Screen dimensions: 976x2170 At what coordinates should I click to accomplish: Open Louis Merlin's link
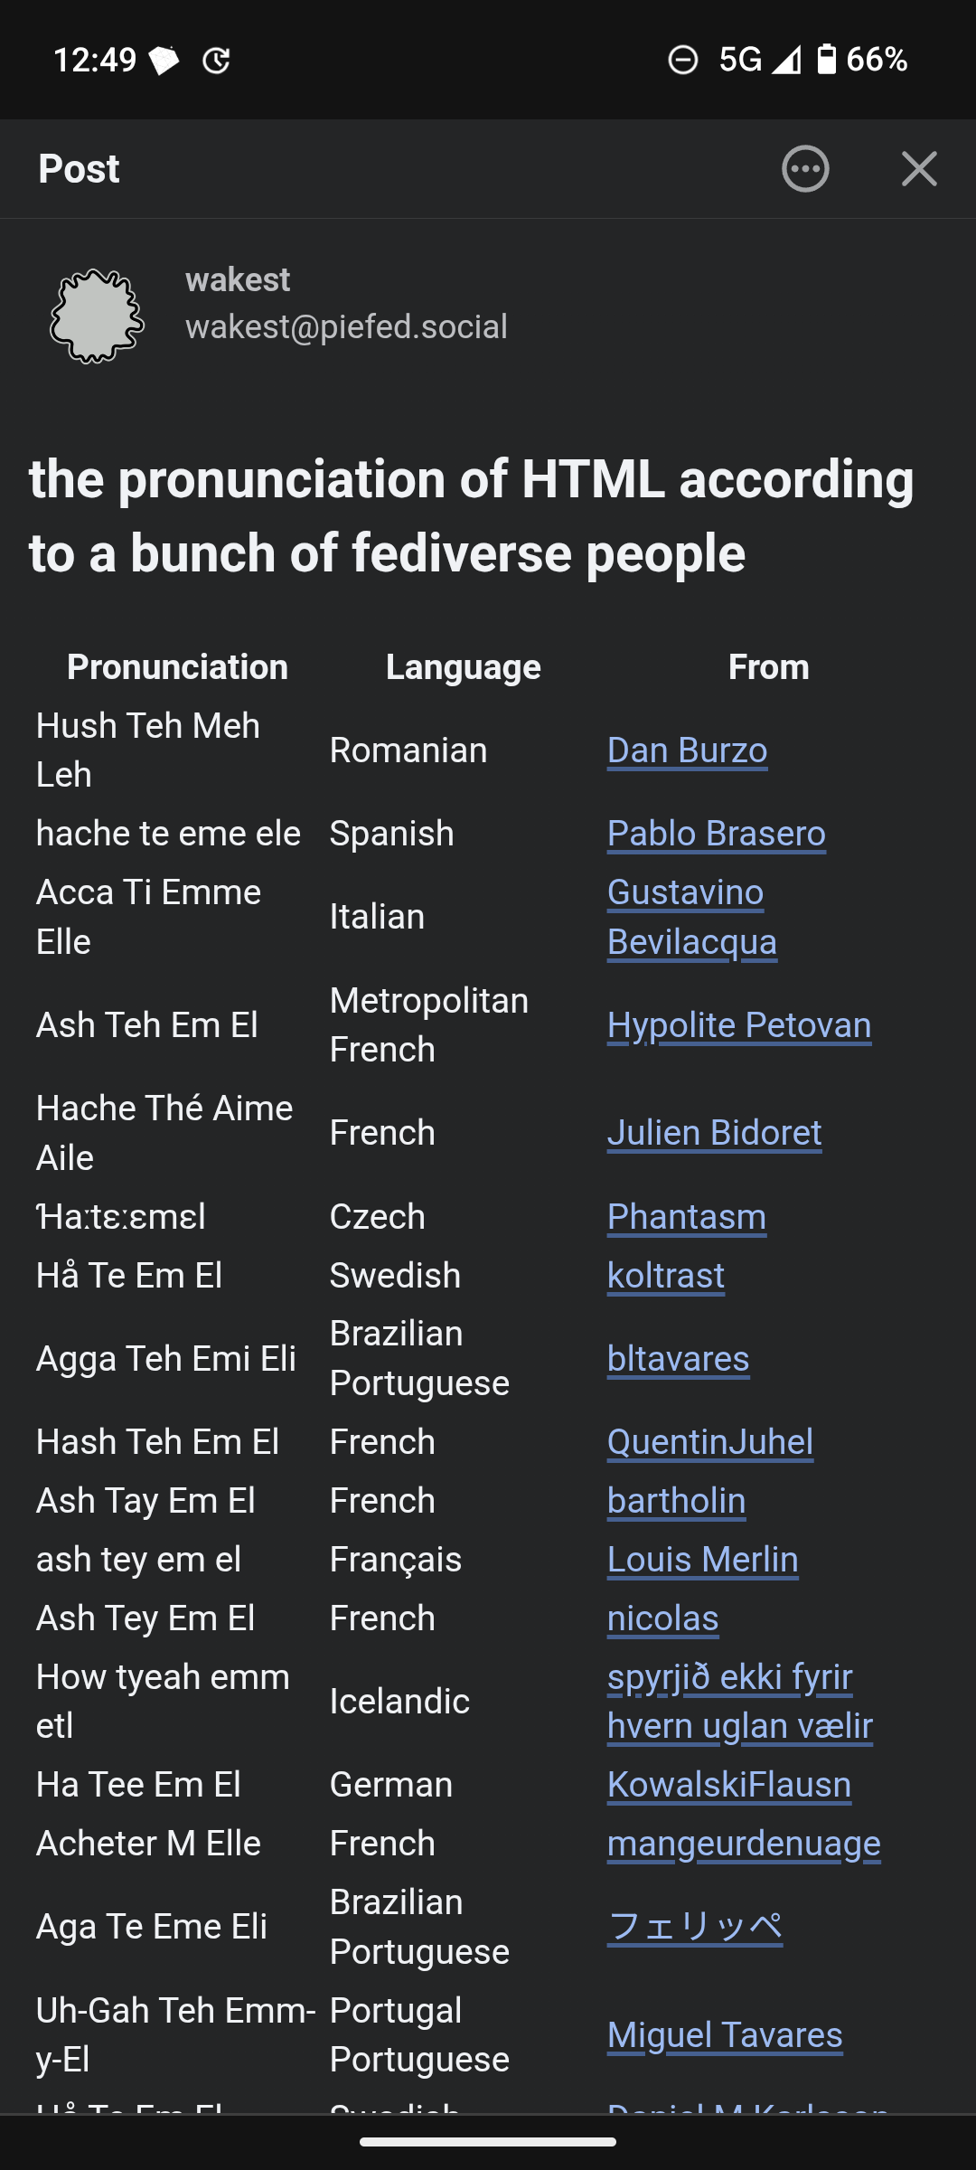[703, 1560]
